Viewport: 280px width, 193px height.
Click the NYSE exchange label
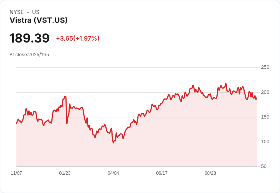coord(17,12)
